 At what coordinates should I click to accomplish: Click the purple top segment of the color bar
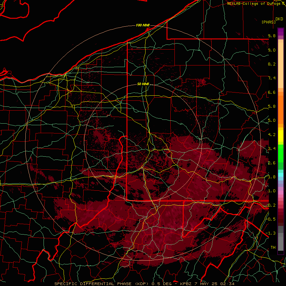tap(281, 32)
